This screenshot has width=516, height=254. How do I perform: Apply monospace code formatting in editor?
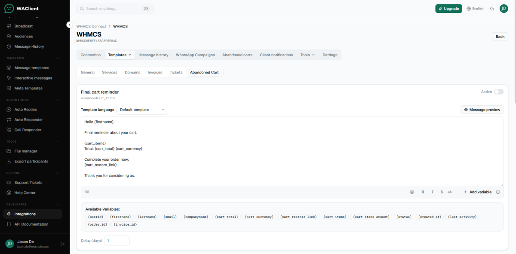450,192
